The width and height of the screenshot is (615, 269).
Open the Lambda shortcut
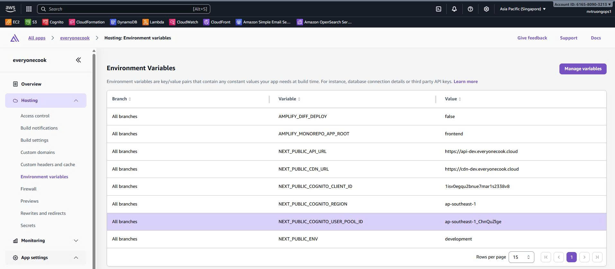tap(153, 22)
